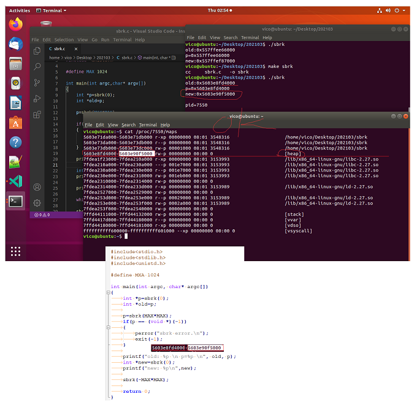The image size is (417, 402).
Task: Open the clock showing Thu 02:54
Action: pyautogui.click(x=220, y=10)
